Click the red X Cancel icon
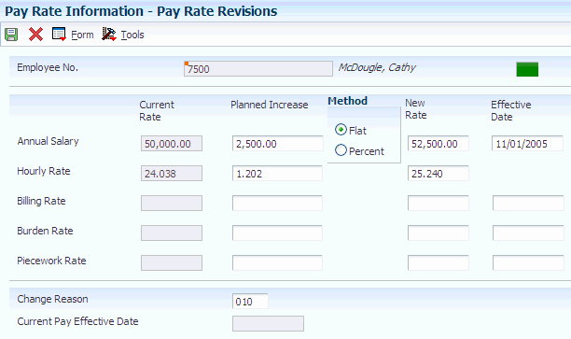The width and height of the screenshot is (571, 339). 35,35
